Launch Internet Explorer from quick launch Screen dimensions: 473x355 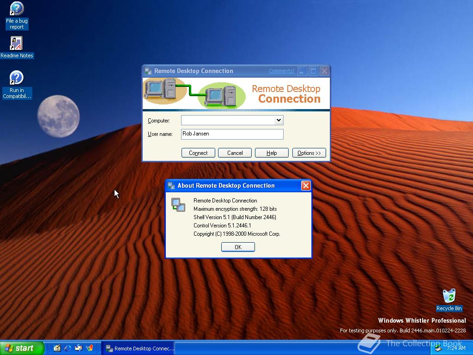point(68,348)
